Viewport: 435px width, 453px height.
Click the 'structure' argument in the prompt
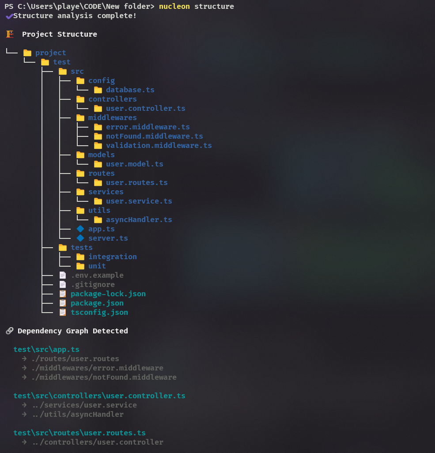point(214,6)
